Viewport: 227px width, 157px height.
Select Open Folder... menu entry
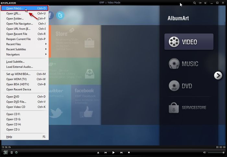point(24,18)
